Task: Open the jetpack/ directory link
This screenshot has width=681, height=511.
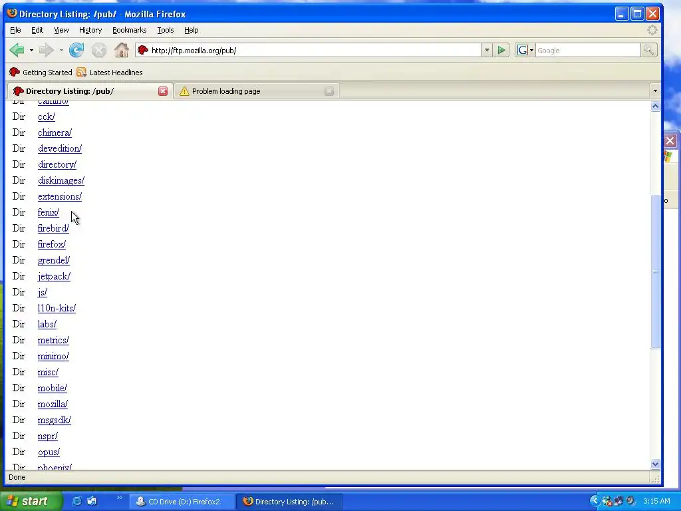Action: pyautogui.click(x=54, y=276)
